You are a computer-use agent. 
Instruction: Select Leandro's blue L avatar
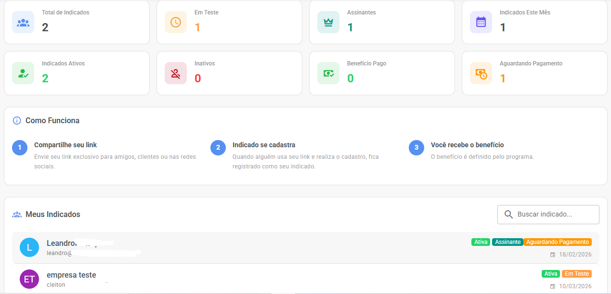[29, 247]
